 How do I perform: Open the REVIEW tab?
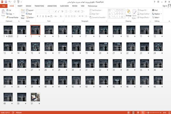(x=75, y=6)
